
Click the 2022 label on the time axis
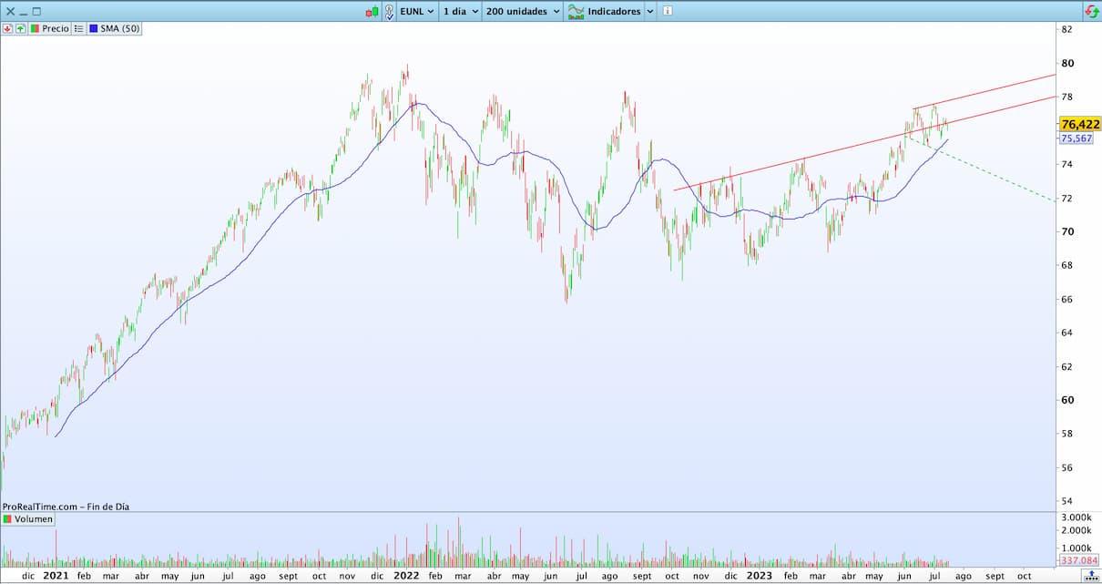click(406, 576)
